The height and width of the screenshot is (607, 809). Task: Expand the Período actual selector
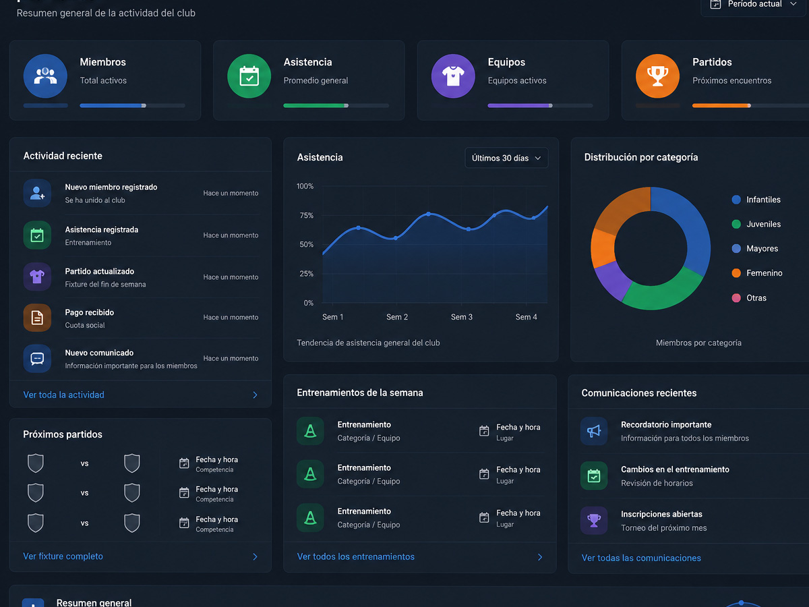[755, 5]
